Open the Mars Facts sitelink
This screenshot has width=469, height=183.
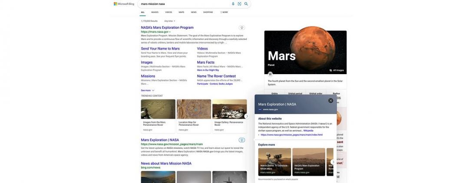[x=206, y=62]
